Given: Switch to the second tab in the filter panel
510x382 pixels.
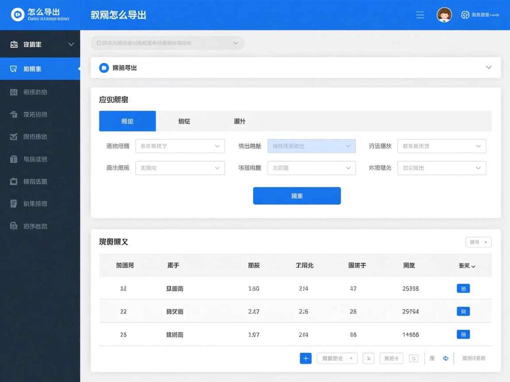Looking at the screenshot, I should click(x=184, y=121).
